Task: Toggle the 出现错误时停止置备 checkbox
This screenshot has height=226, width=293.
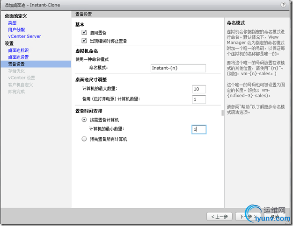Action: point(84,41)
